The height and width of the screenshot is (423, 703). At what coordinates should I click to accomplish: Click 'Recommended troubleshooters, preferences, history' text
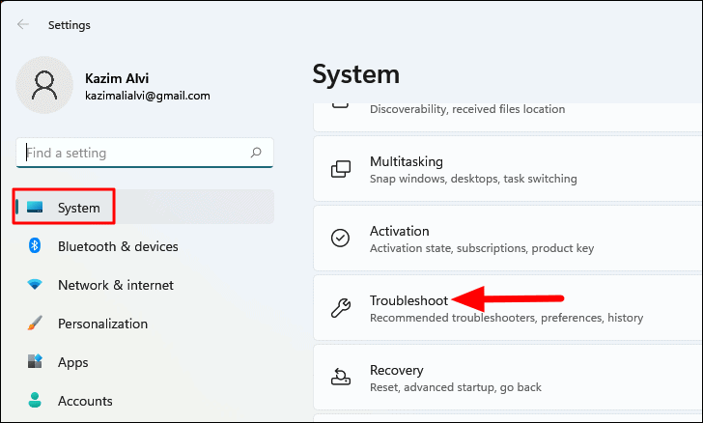click(506, 318)
